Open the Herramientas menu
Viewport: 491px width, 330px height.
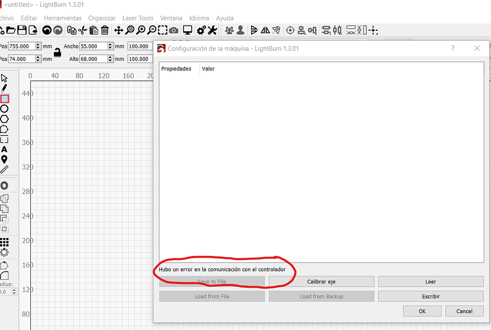pos(63,18)
